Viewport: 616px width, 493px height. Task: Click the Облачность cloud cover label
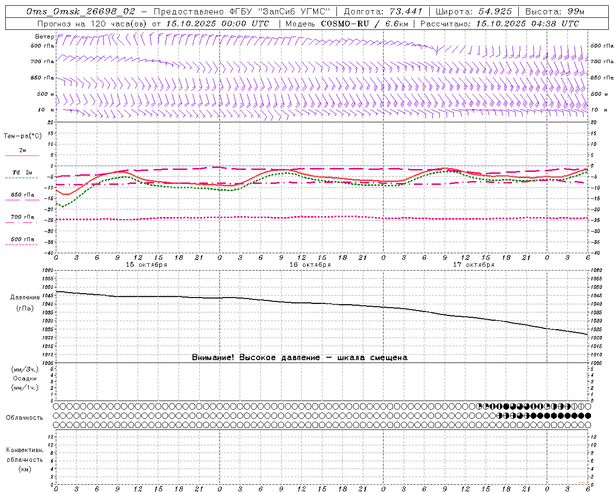click(x=25, y=418)
